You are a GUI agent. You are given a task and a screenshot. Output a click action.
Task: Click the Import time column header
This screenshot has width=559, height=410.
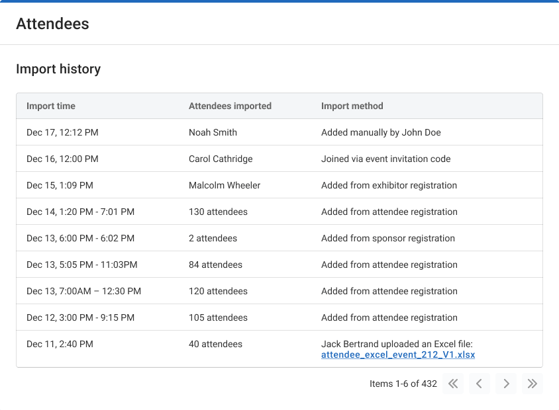tap(51, 106)
